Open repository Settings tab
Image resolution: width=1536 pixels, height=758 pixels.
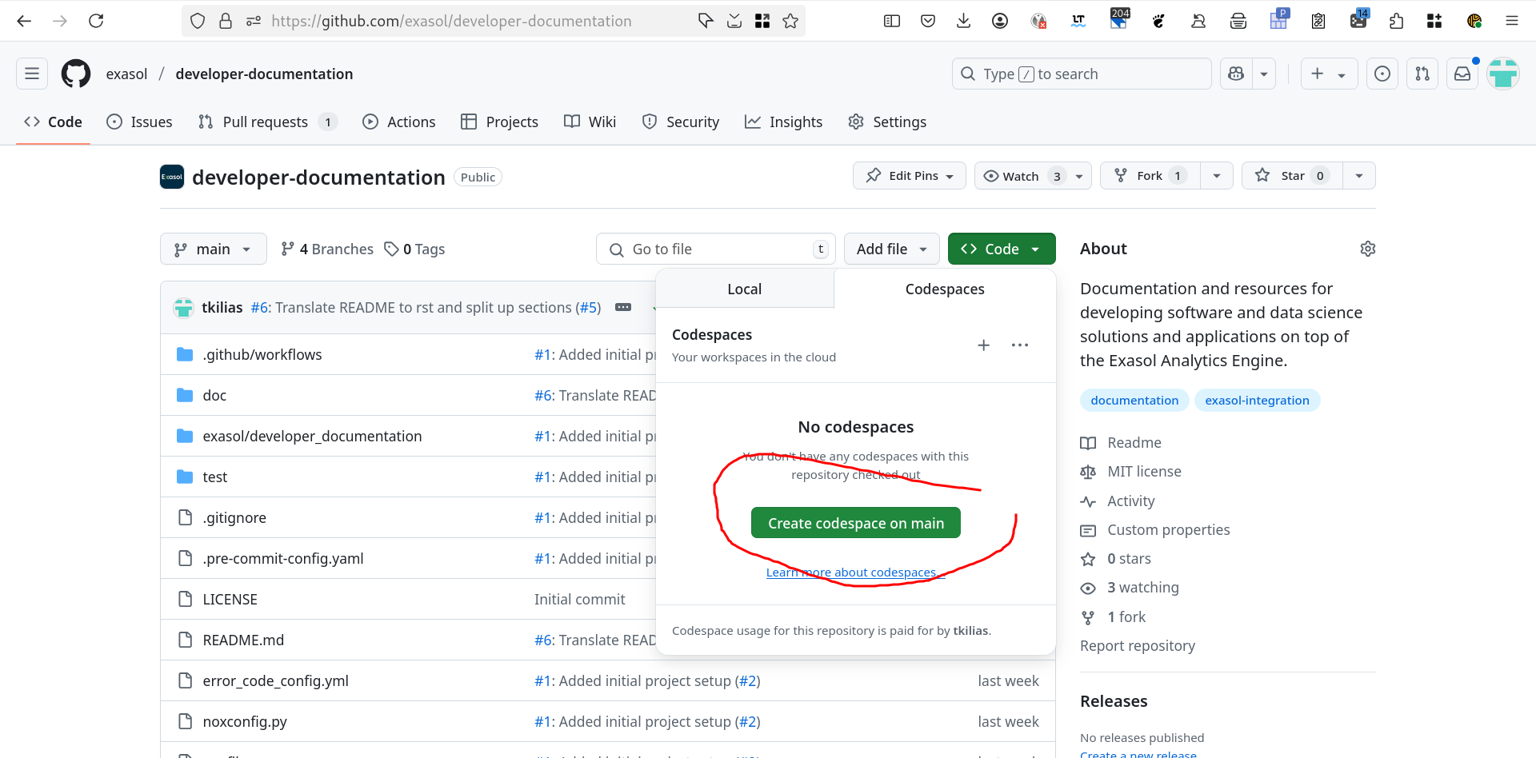coord(887,122)
